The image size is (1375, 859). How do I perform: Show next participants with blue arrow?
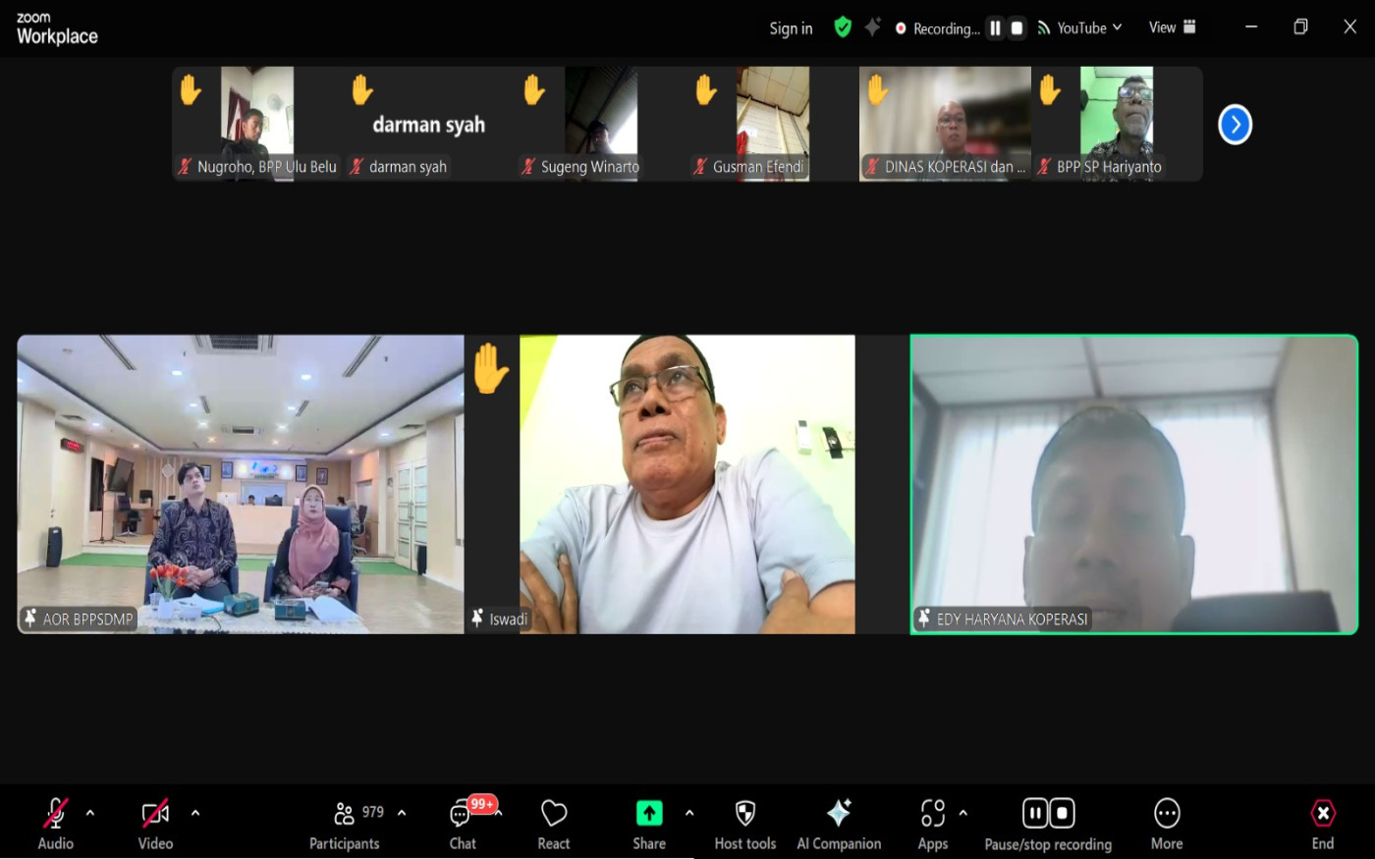coord(1235,125)
